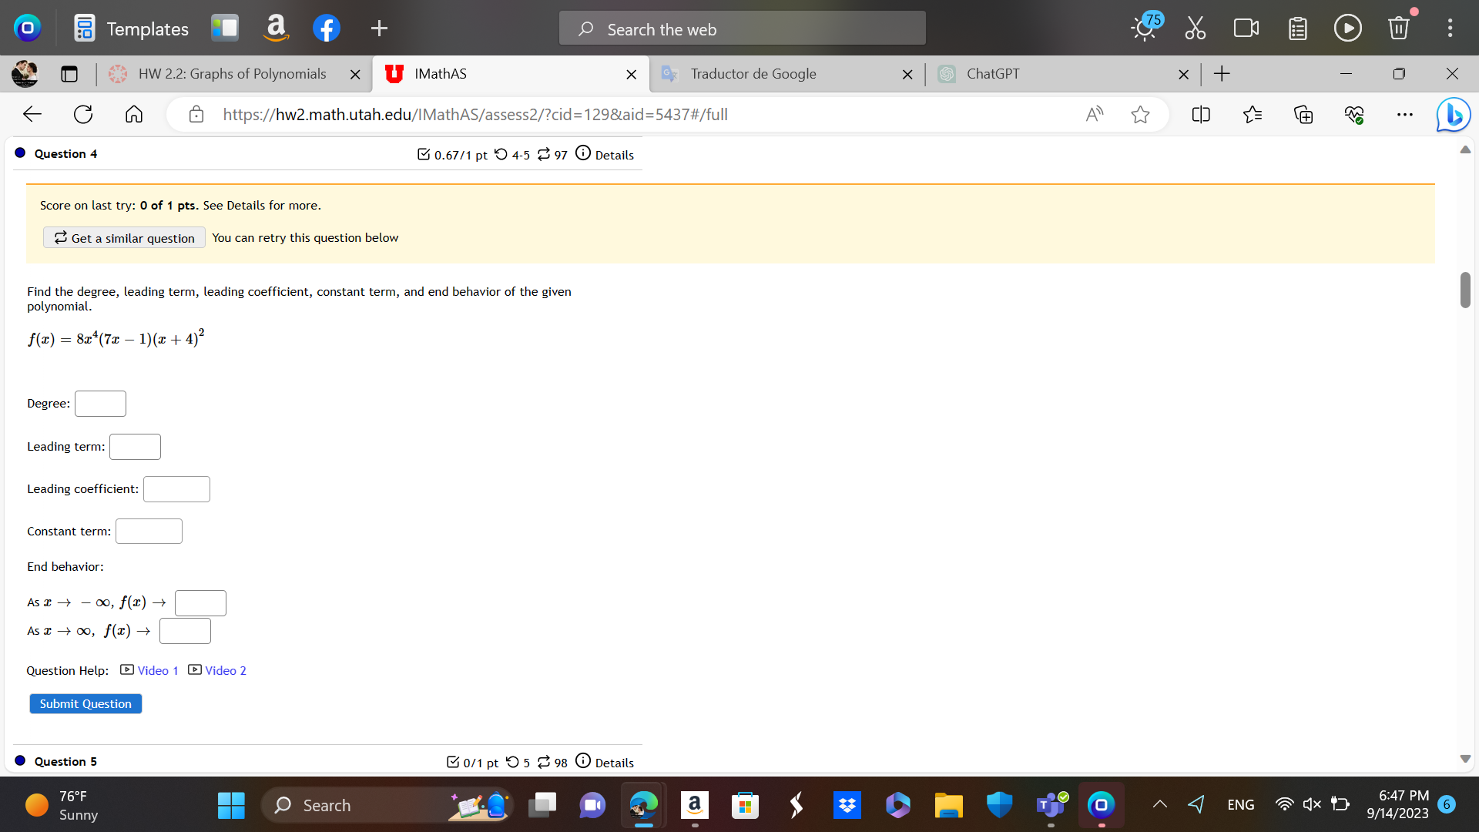Image resolution: width=1479 pixels, height=832 pixels.
Task: Open split screen icon in toolbar
Action: (1201, 115)
